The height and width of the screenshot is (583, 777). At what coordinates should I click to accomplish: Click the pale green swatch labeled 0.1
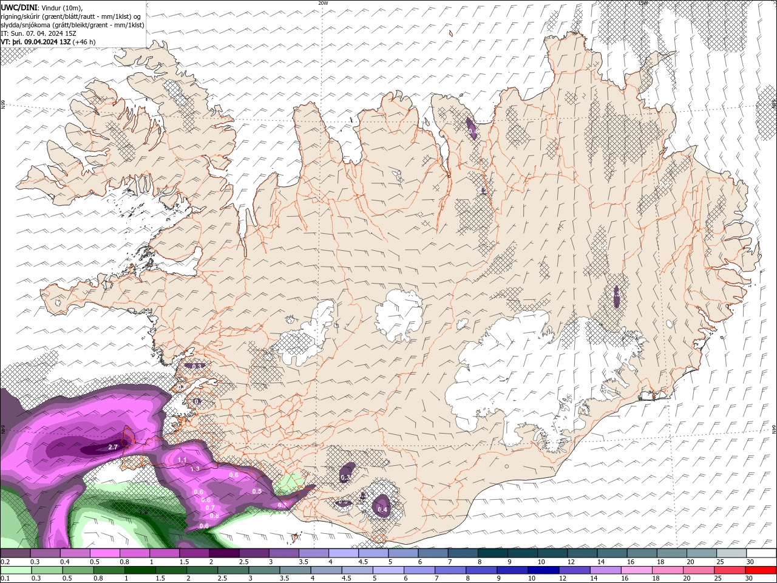[16, 570]
